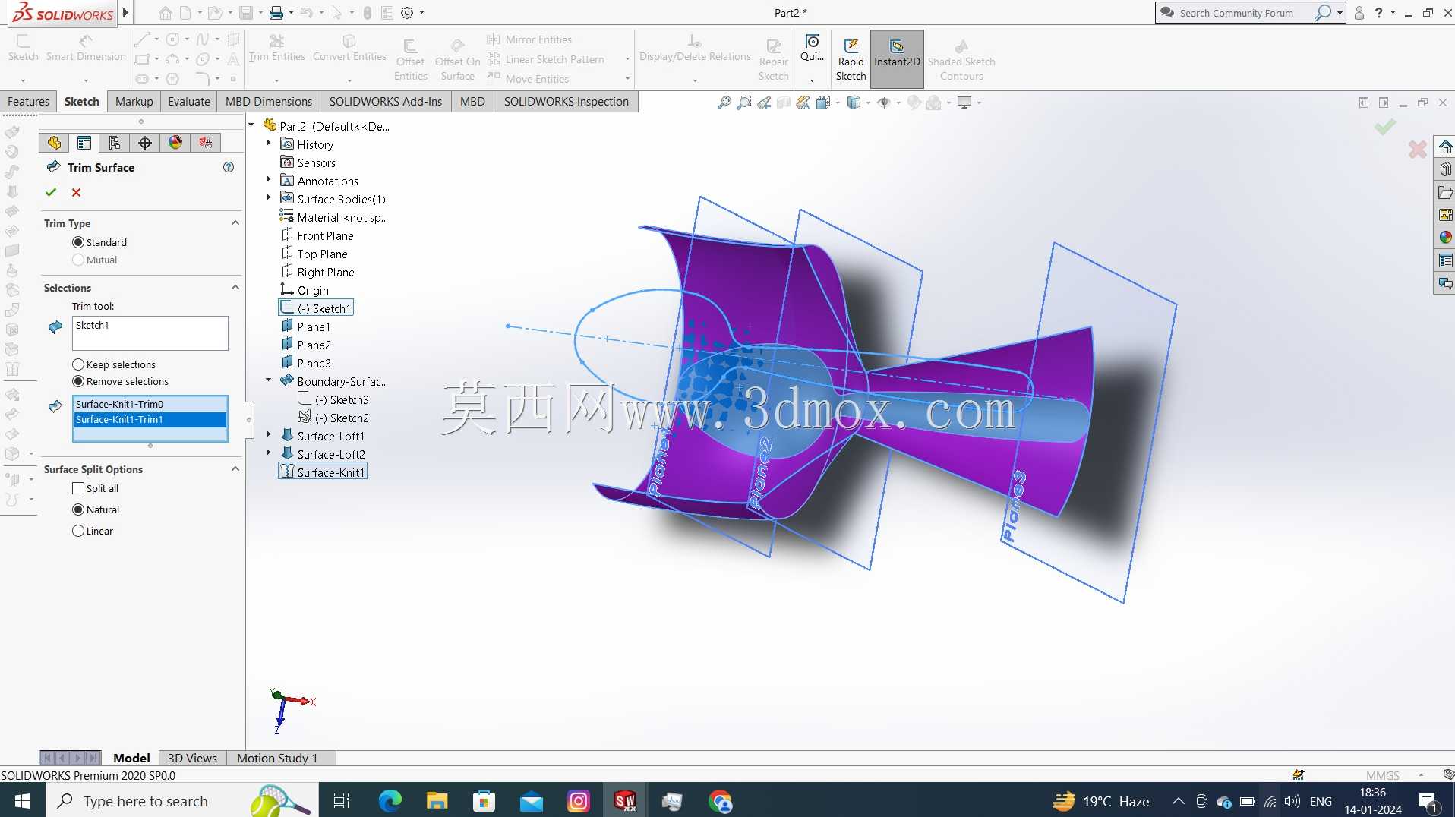Open the Motion Study 1 tab

point(277,758)
